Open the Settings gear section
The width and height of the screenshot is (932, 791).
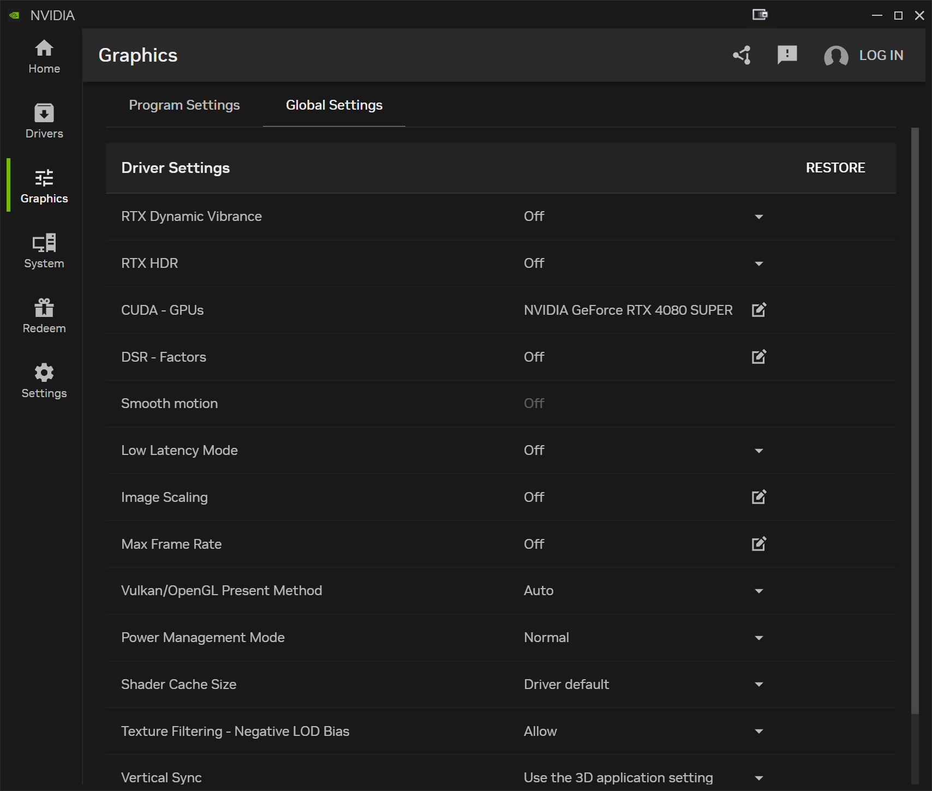pyautogui.click(x=44, y=381)
